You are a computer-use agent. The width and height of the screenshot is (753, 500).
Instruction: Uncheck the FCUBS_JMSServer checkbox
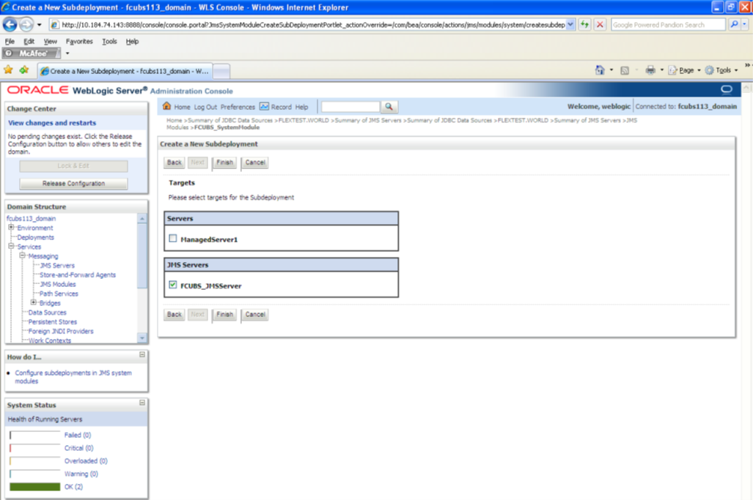(x=173, y=285)
